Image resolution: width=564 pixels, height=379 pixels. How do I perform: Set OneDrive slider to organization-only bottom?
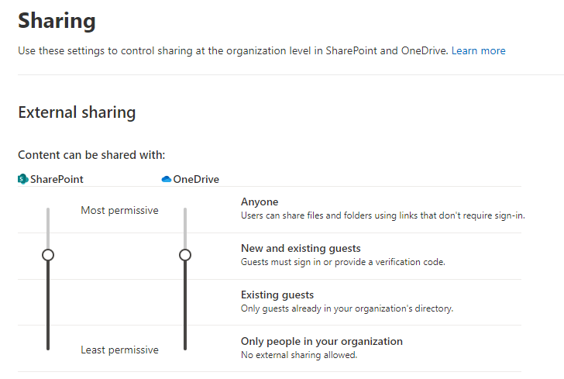(184, 347)
